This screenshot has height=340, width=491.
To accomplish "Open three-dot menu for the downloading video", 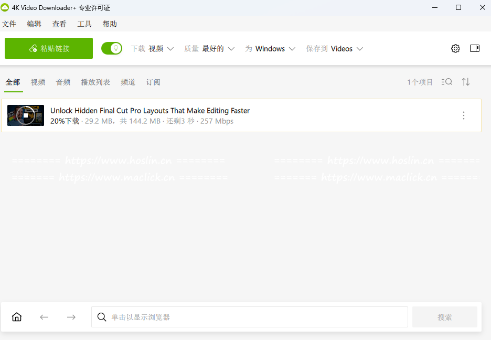I will tap(464, 115).
